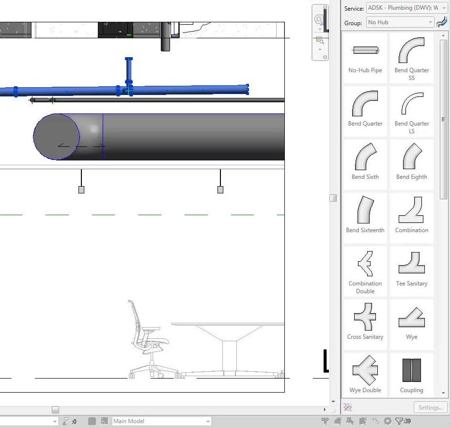Screen dimensions: 451x428
Task: Click the Tee Sanitary fitting
Action: pos(411,270)
